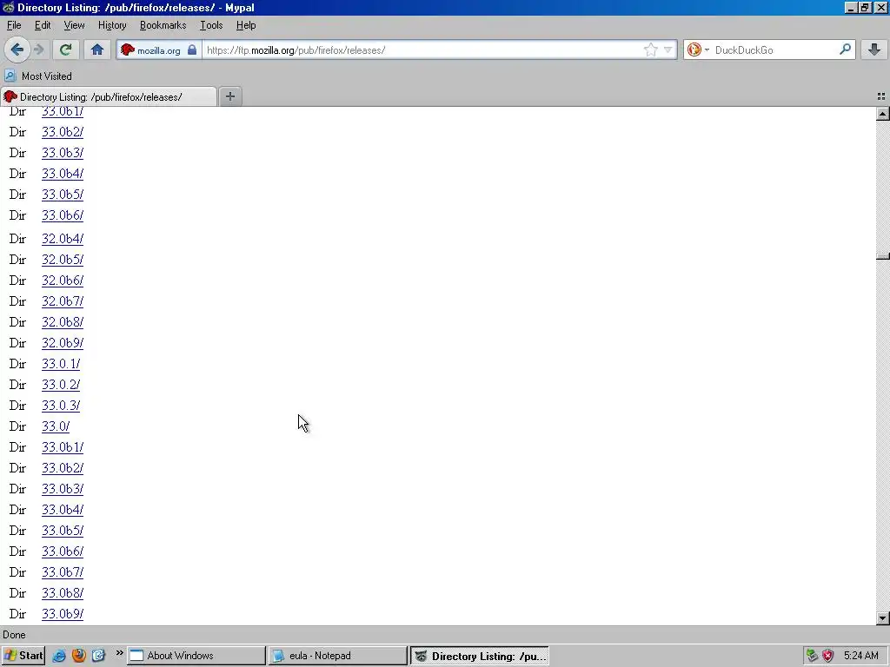Viewport: 890px width, 667px height.
Task: Open a new tab with the plus button
Action: coord(229,96)
